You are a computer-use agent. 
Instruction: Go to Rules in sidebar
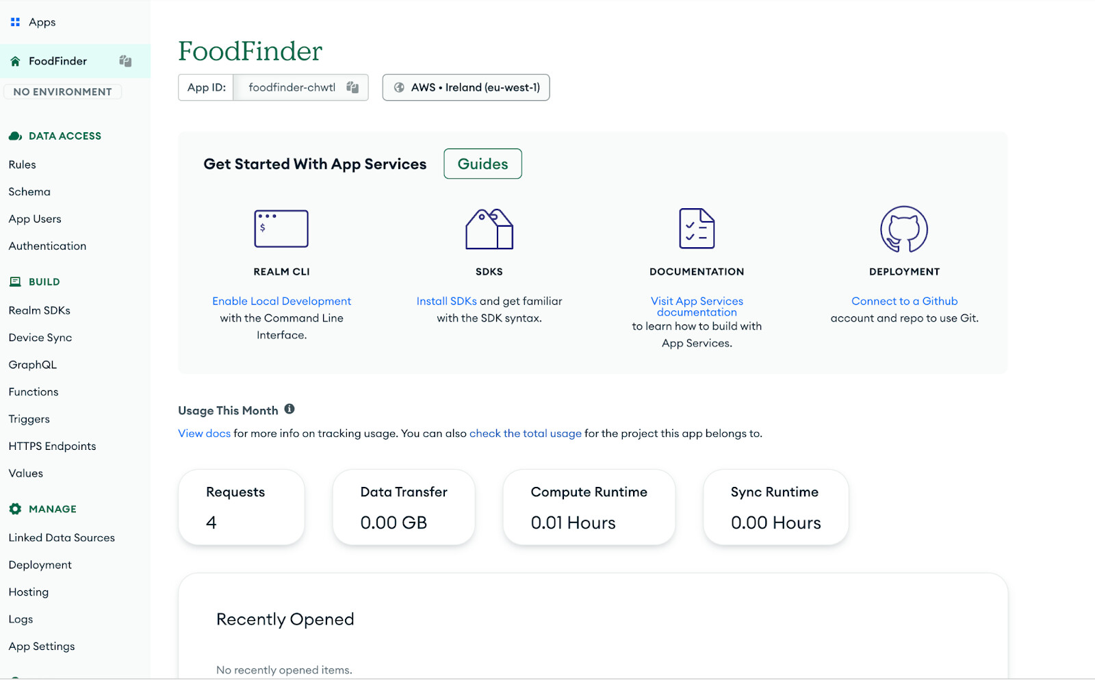23,164
